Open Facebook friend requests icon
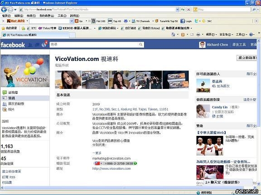Image resolution: width=261 pixels, height=195 pixels. click(30, 45)
